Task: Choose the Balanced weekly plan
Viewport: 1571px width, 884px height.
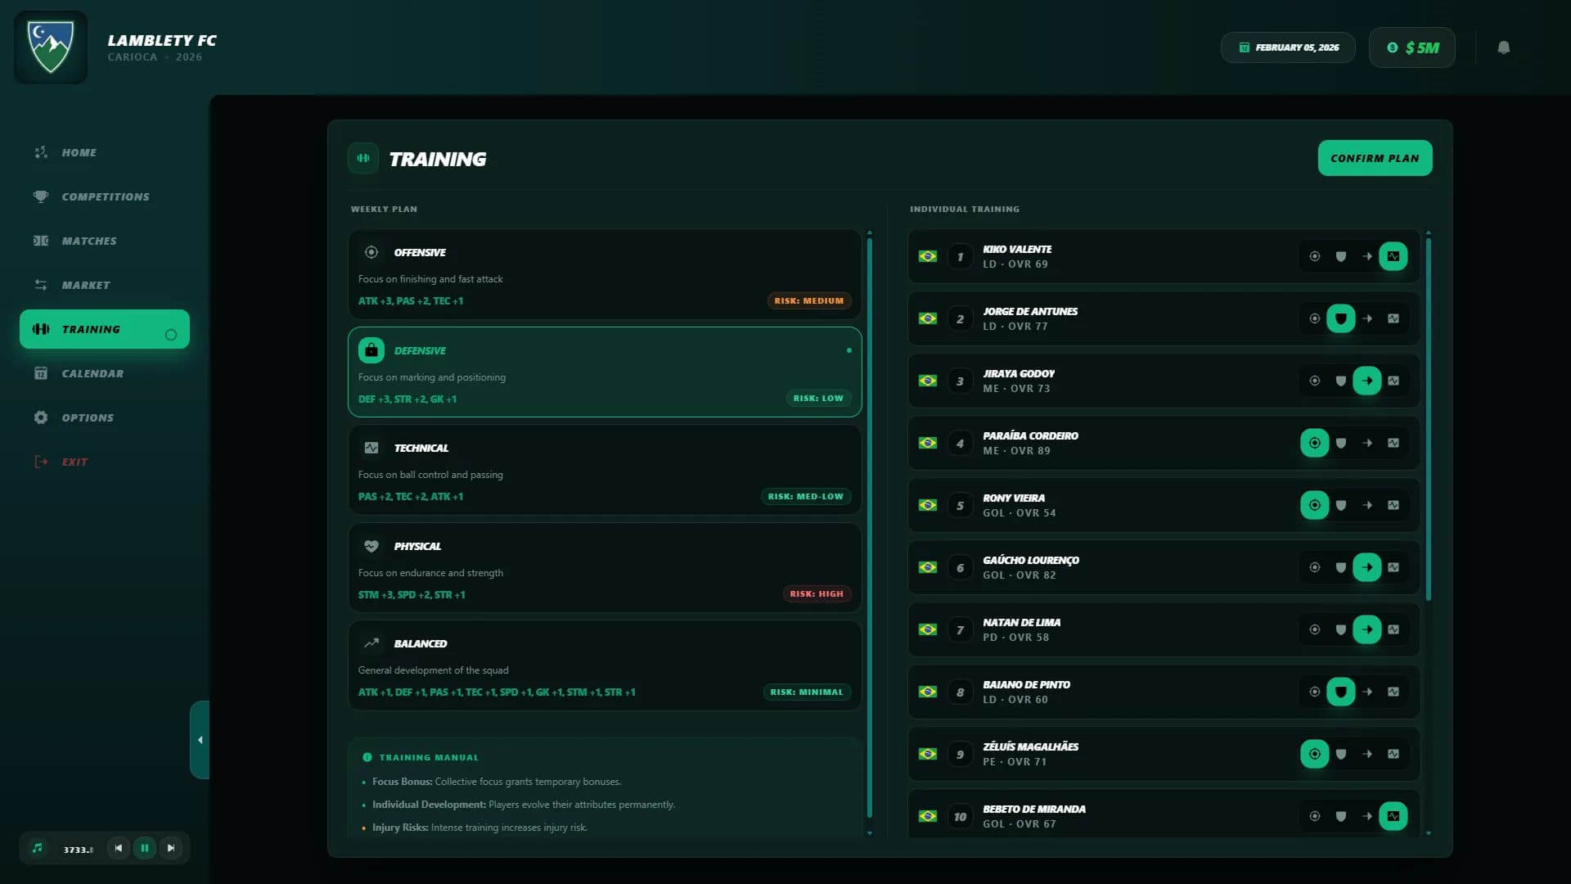Action: pos(605,665)
